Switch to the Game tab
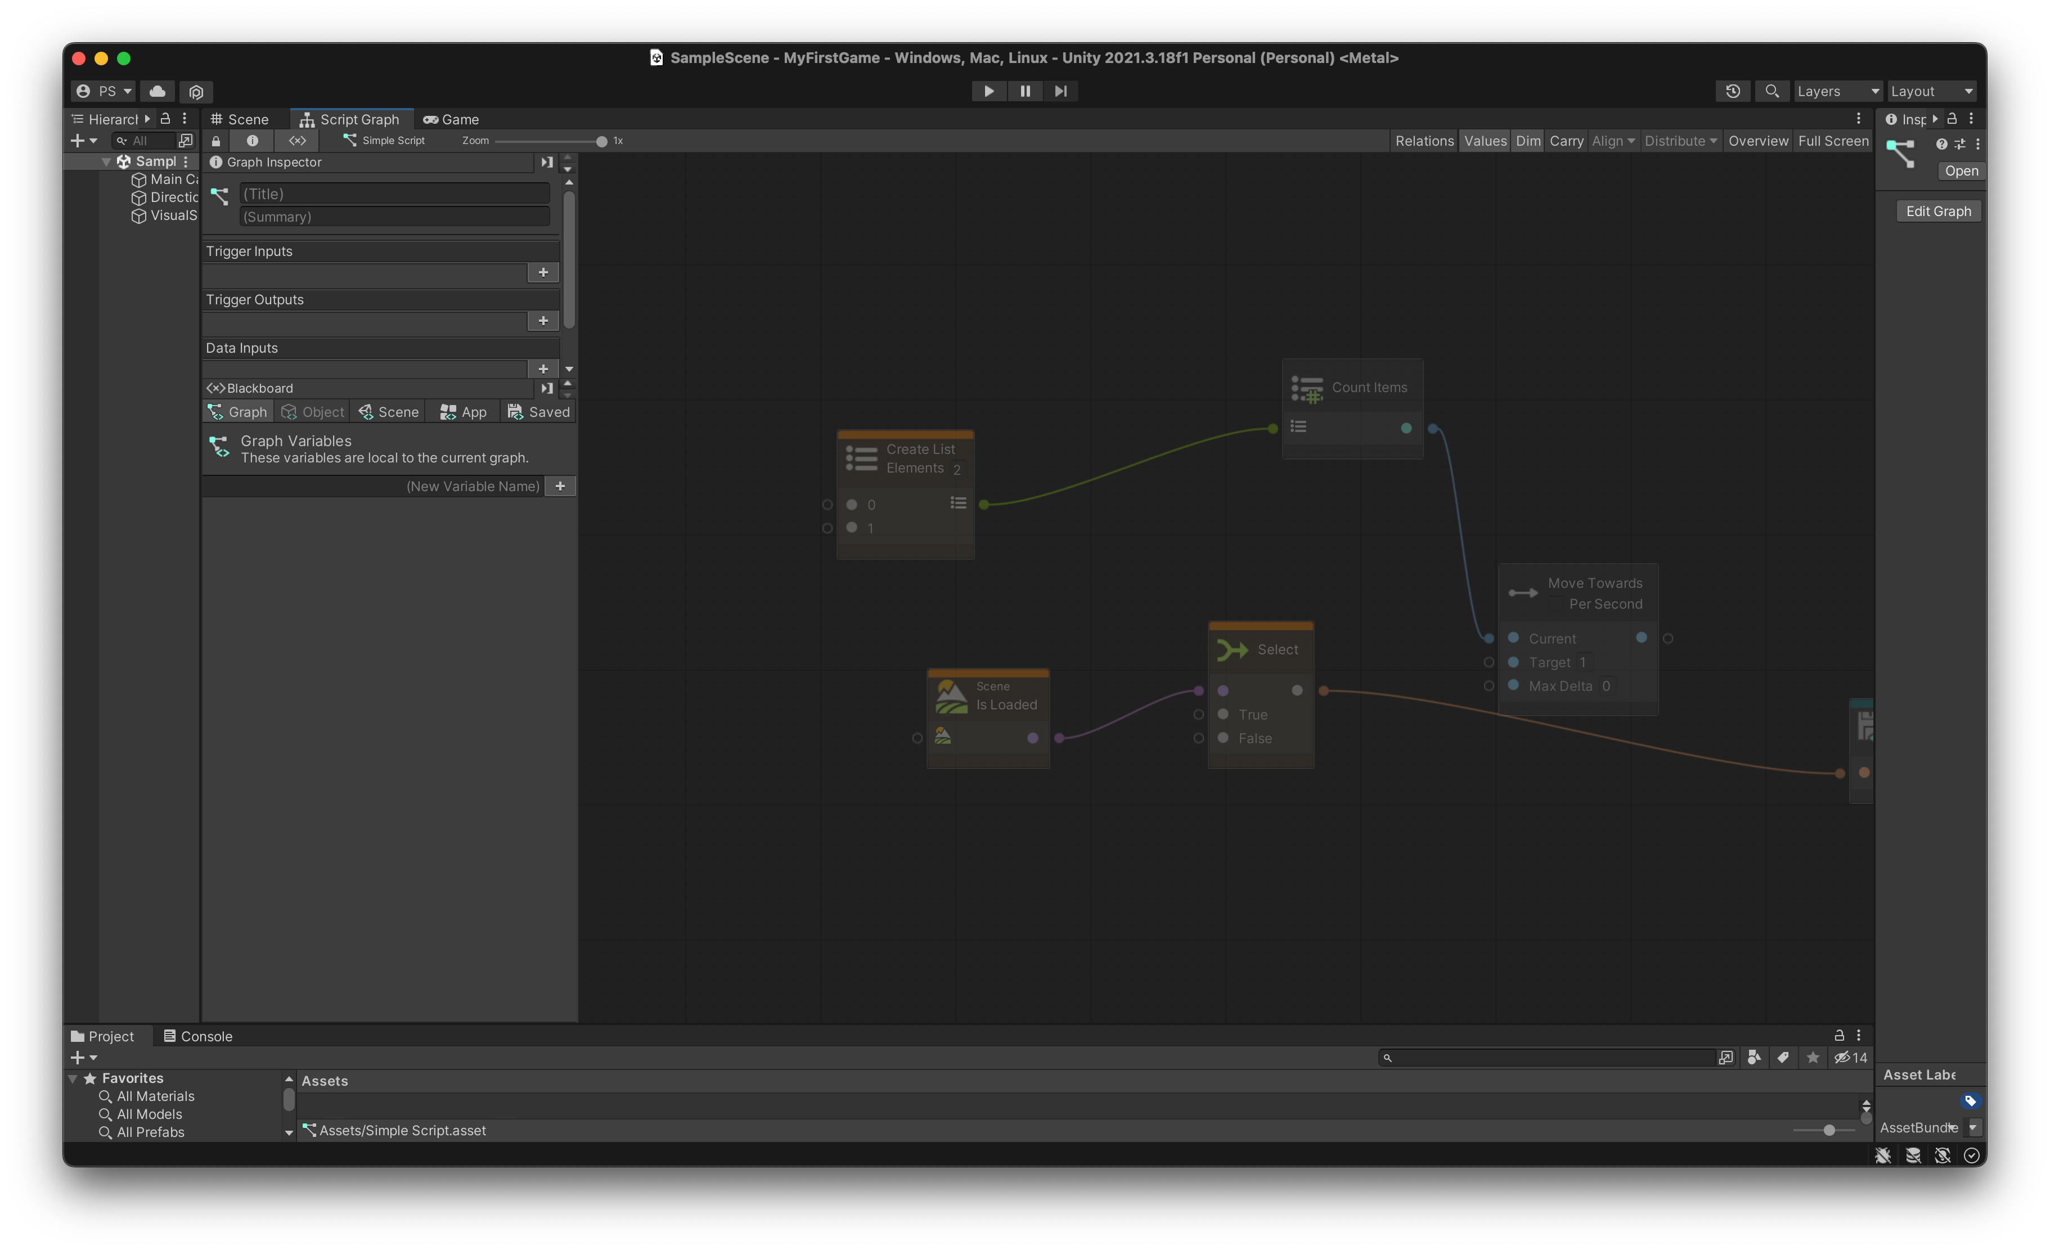Screen dimensions: 2050x1250 coord(452,119)
